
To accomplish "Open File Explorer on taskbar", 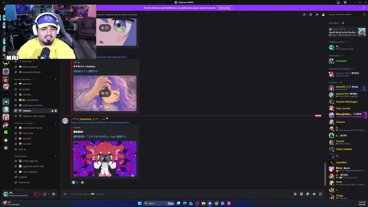I will [x=204, y=203].
